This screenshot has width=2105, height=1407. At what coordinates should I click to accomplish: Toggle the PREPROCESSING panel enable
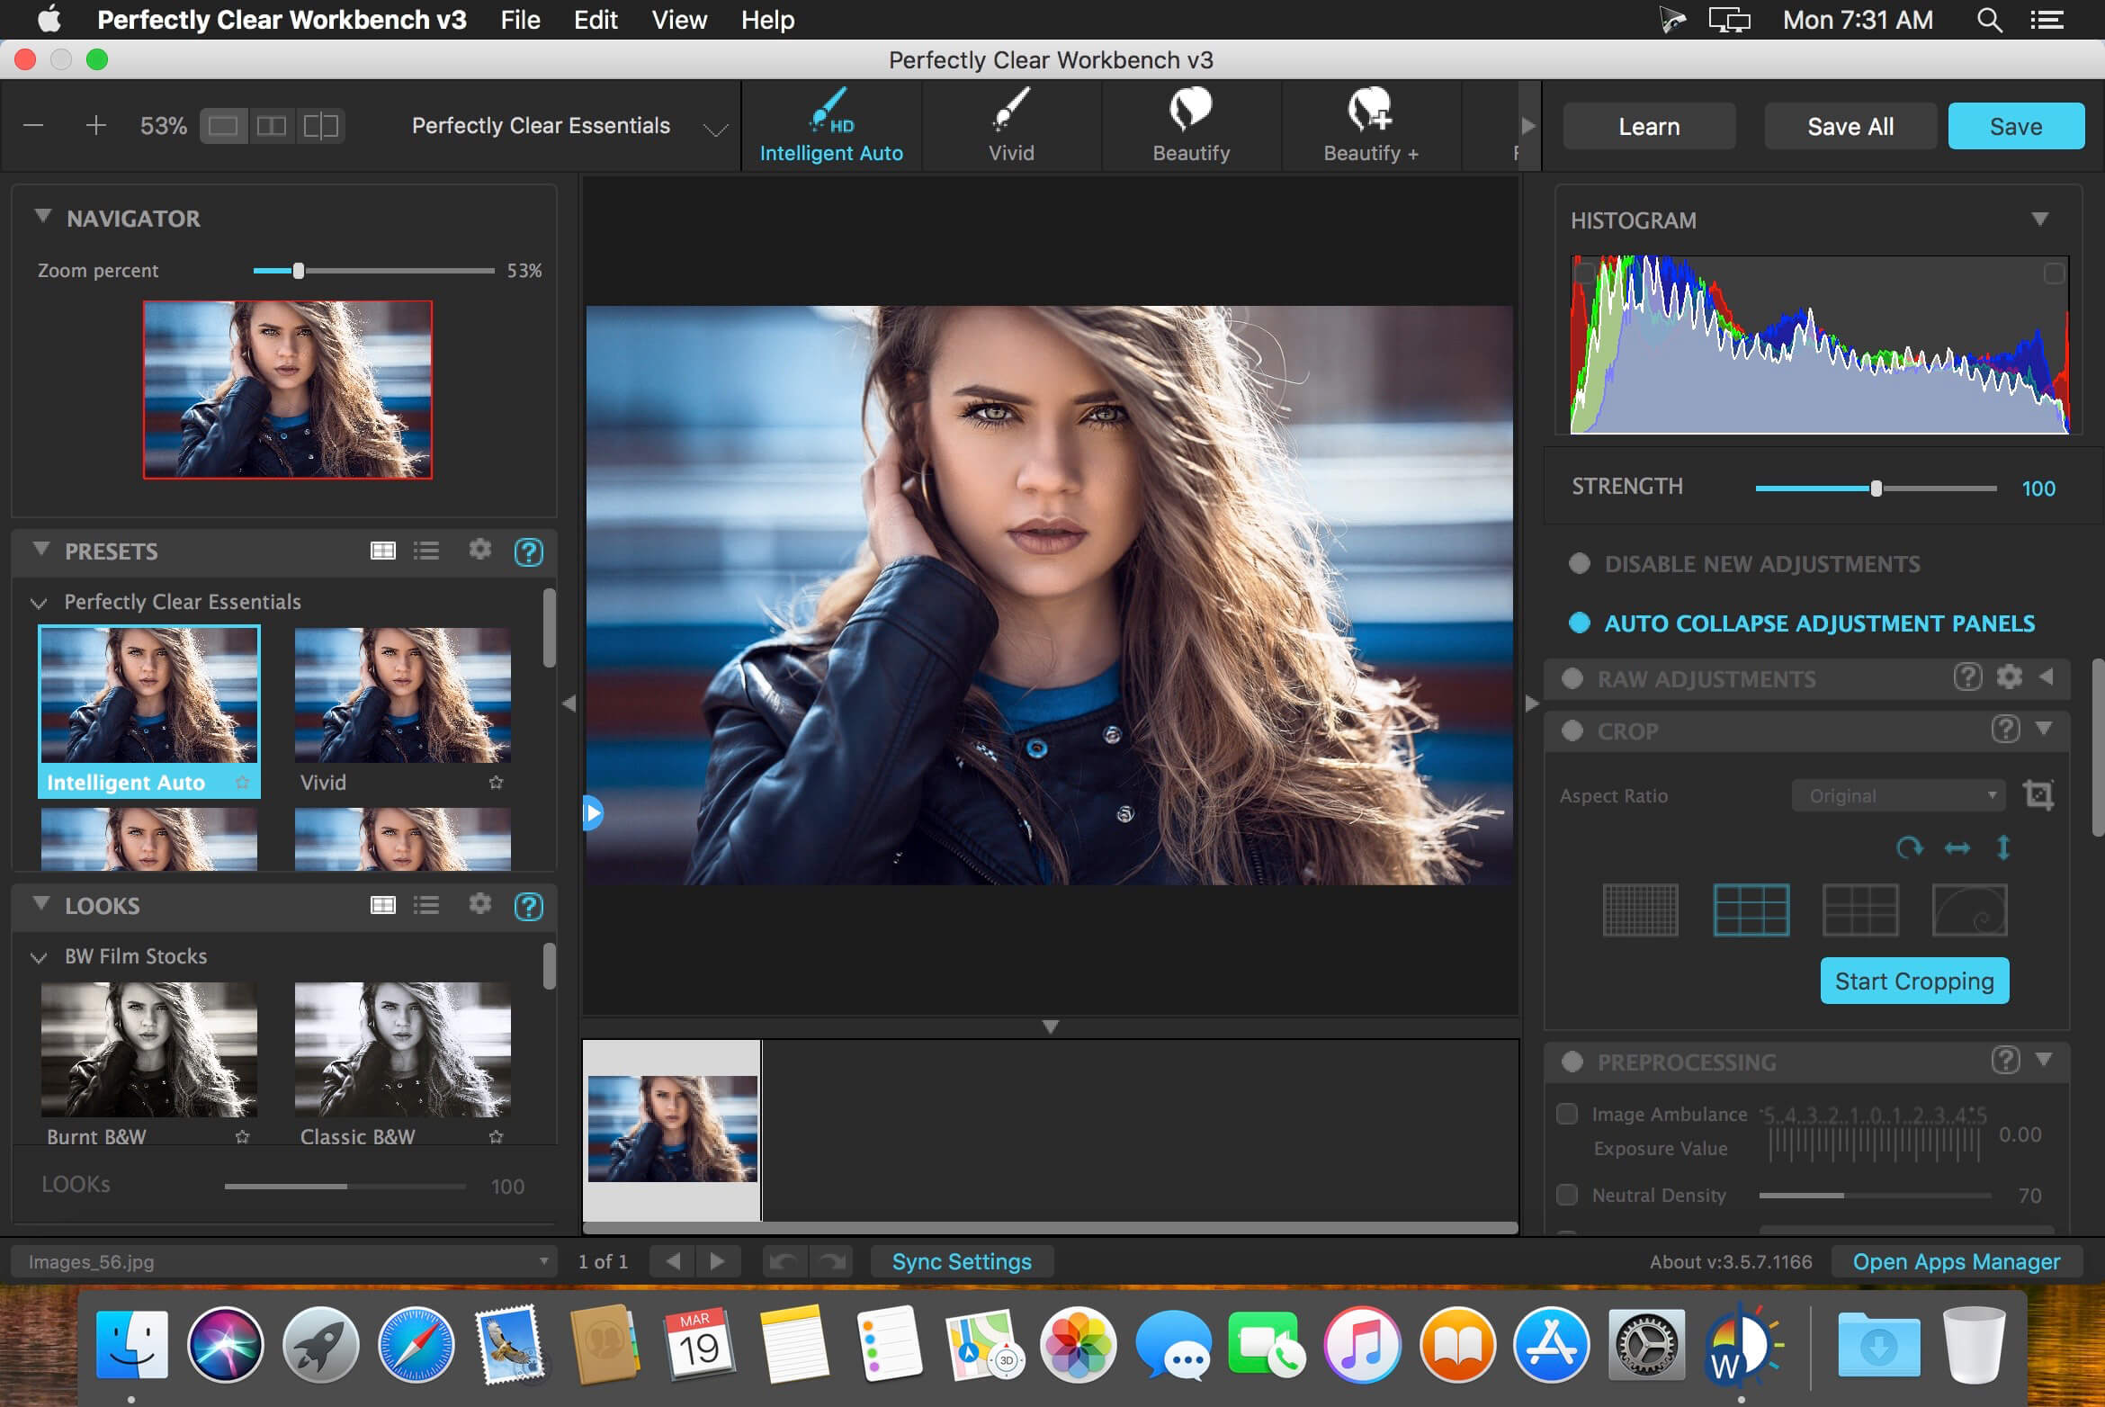1576,1060
